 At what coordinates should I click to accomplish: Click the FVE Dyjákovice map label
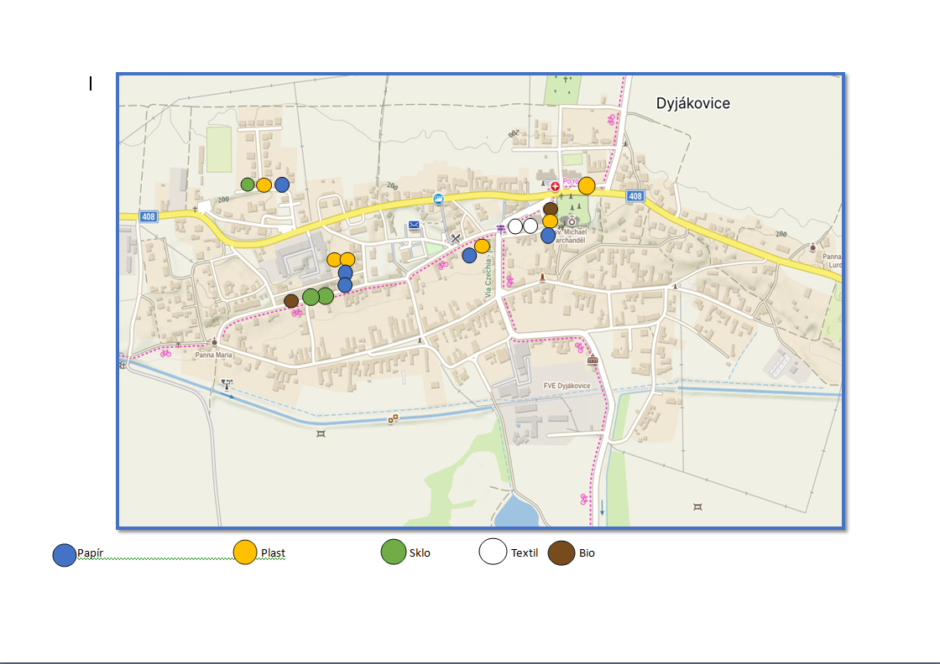[567, 386]
